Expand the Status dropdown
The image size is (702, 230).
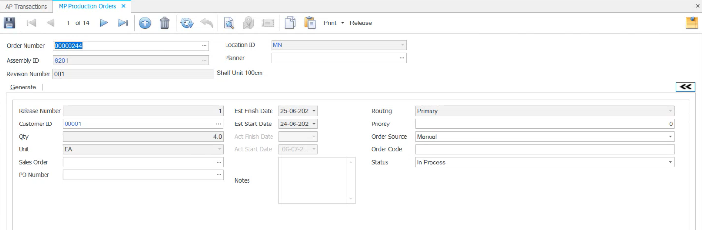tap(670, 162)
